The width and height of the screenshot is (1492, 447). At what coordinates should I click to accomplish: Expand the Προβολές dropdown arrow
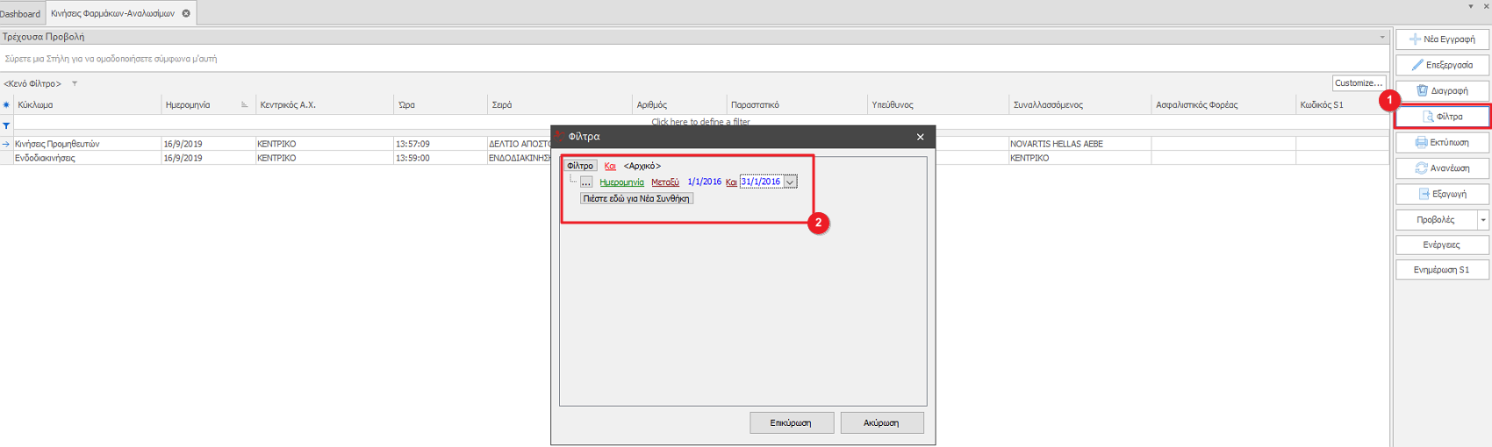pos(1483,220)
